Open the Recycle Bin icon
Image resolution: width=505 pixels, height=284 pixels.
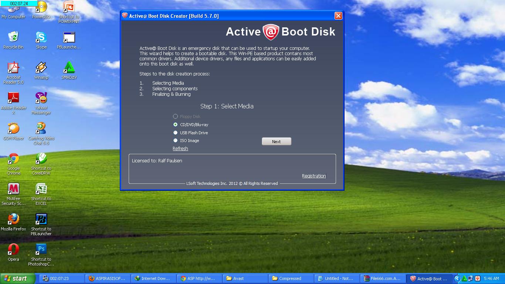(x=13, y=40)
